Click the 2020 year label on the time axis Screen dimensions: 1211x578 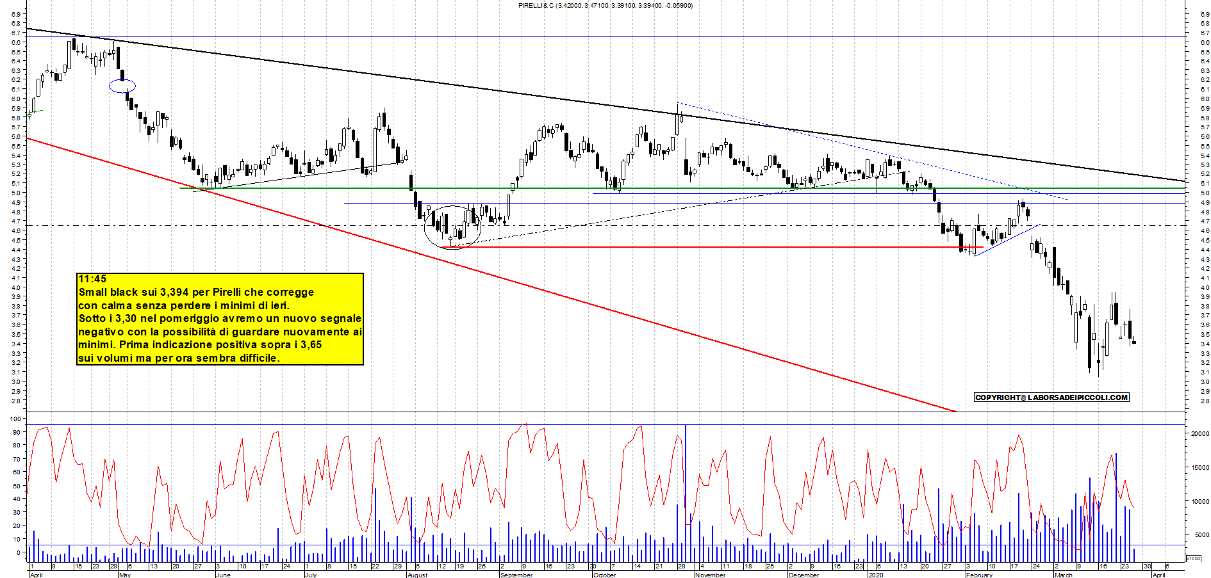point(875,575)
